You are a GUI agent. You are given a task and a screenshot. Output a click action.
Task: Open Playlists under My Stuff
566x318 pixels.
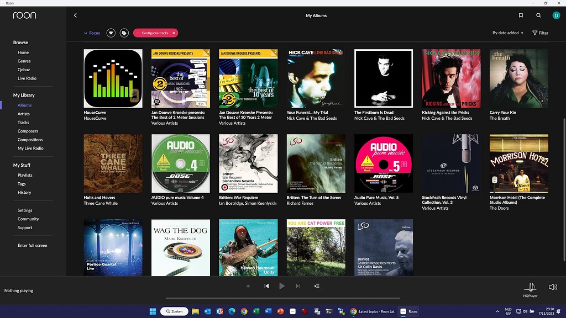tap(25, 175)
